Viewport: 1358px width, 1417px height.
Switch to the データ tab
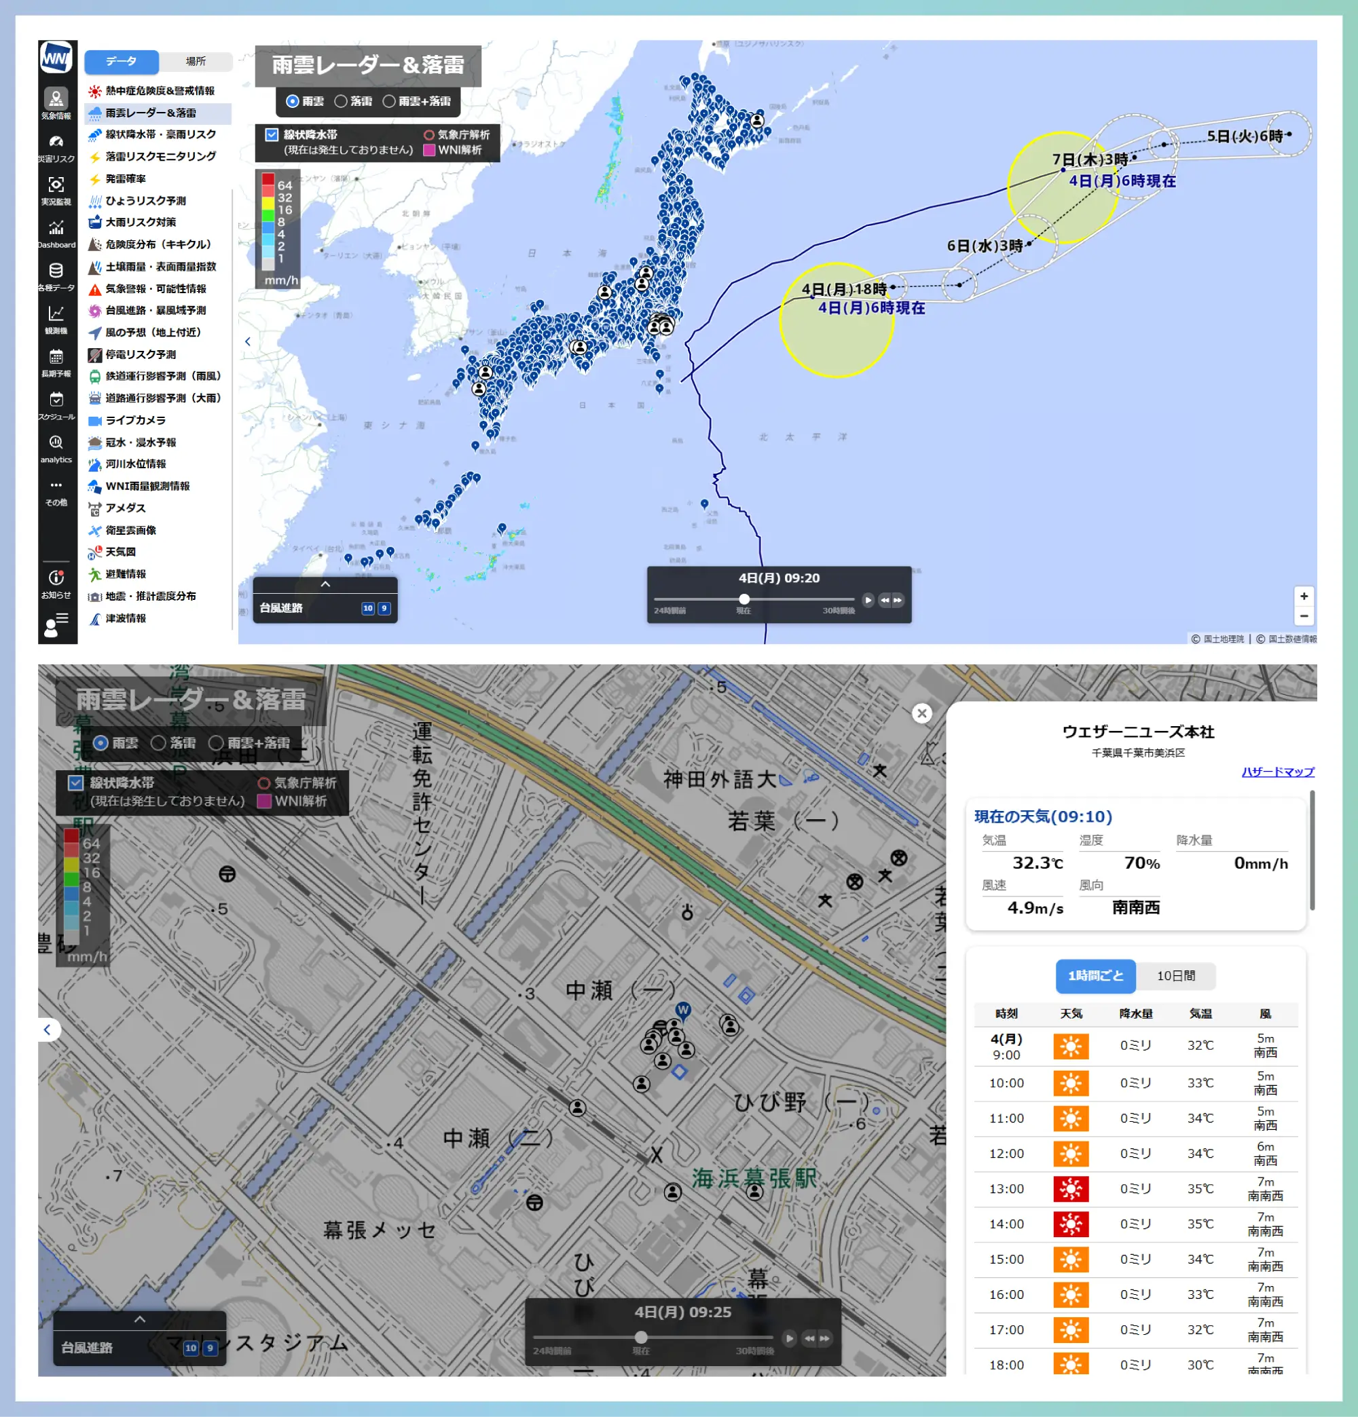tap(122, 62)
